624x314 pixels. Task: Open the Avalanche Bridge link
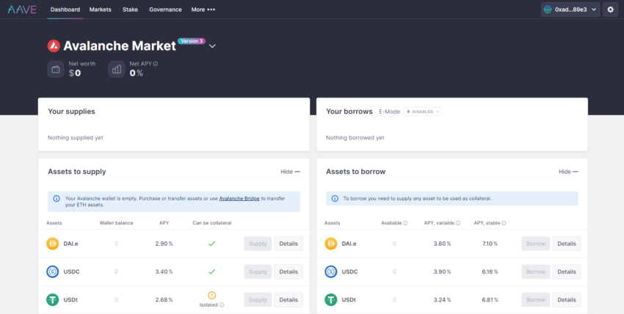pos(239,198)
